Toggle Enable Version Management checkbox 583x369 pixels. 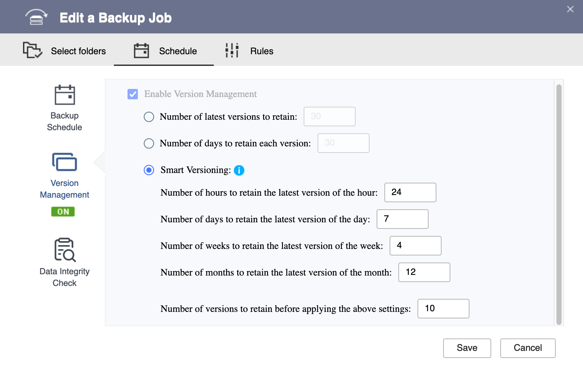point(133,94)
